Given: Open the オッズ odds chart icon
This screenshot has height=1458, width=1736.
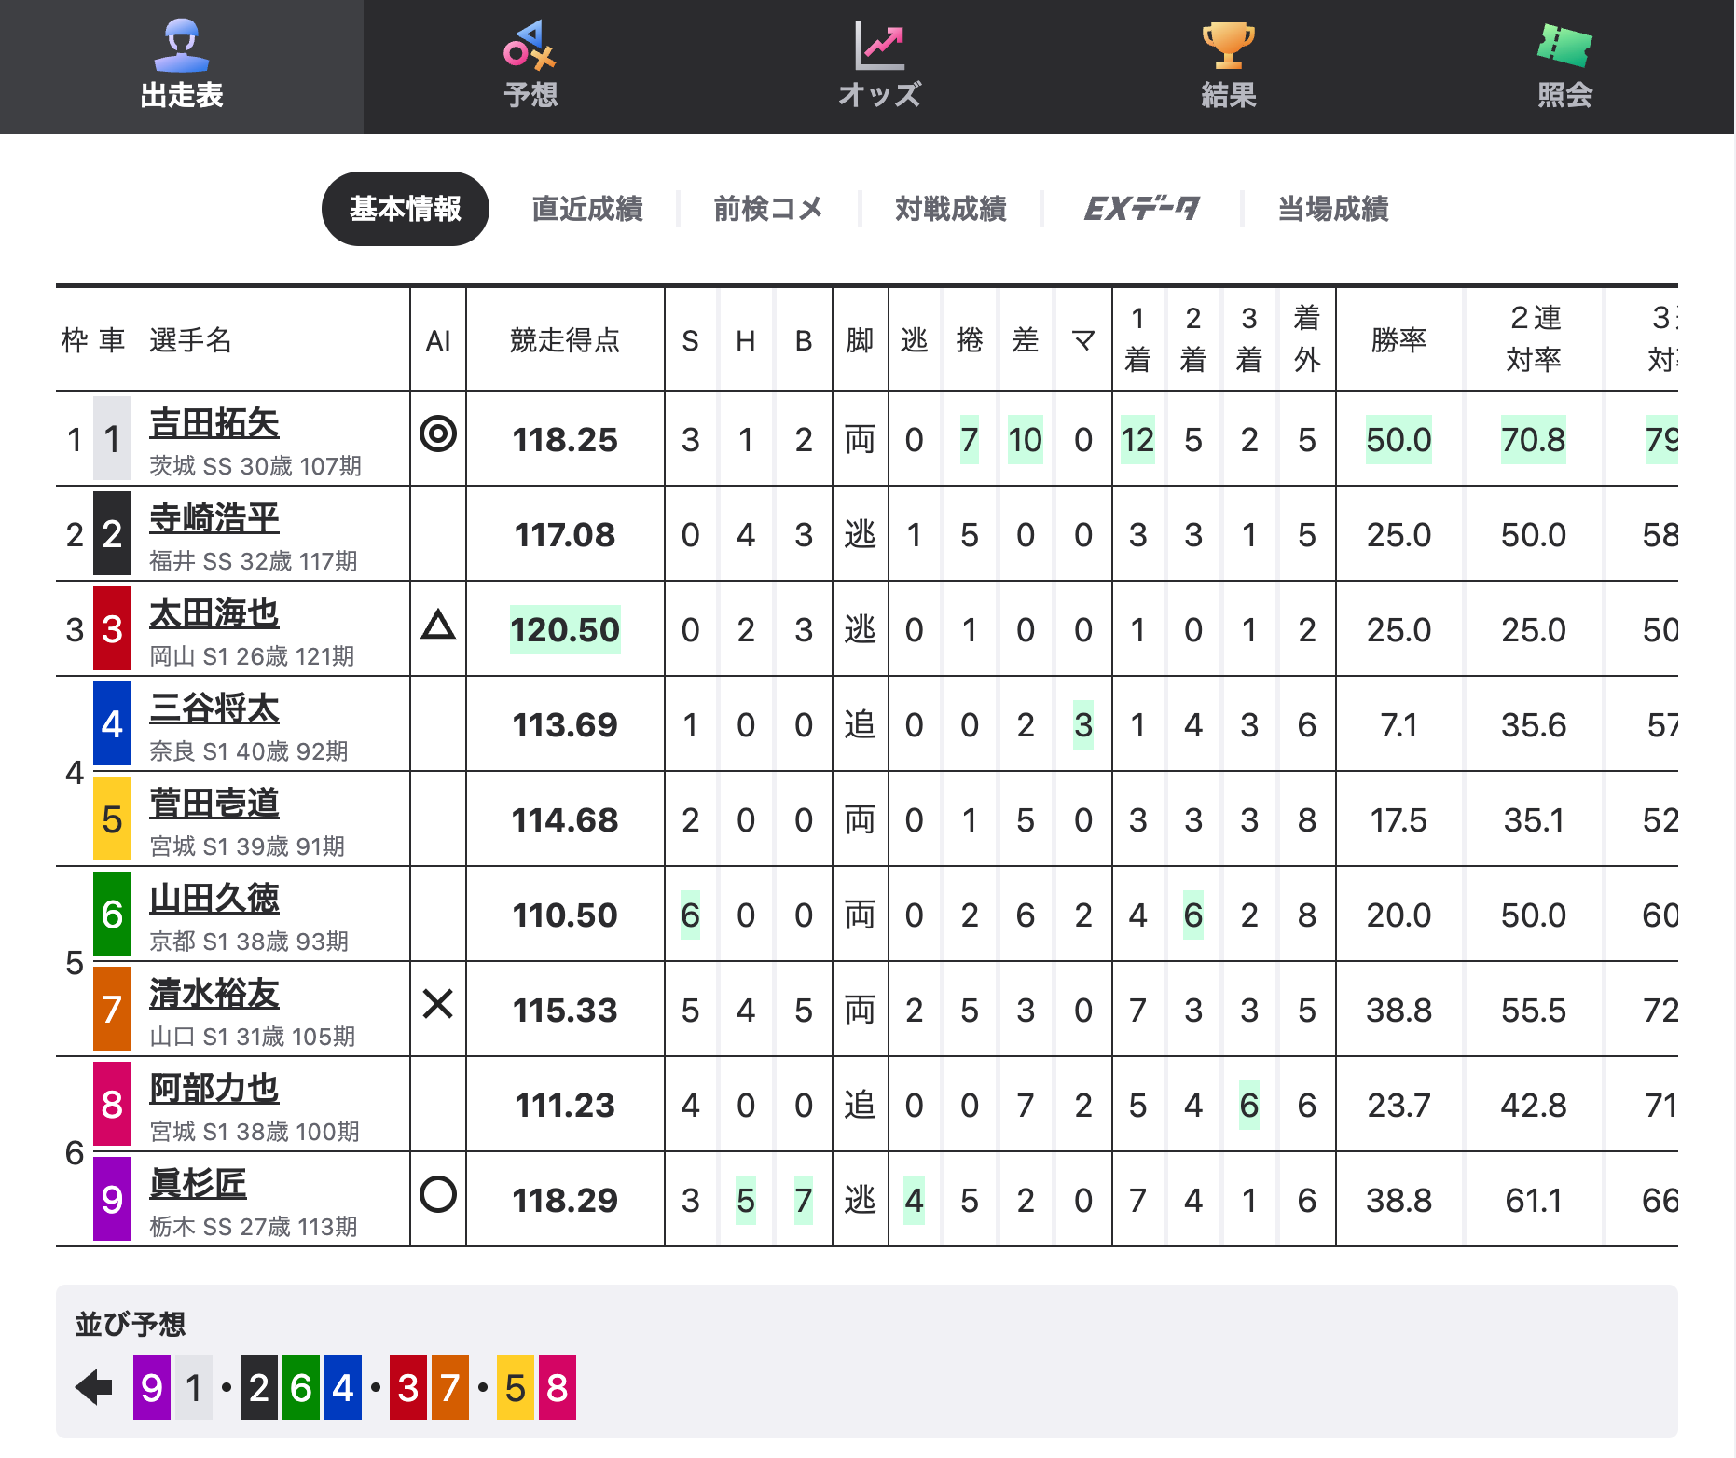Looking at the screenshot, I should 879,46.
